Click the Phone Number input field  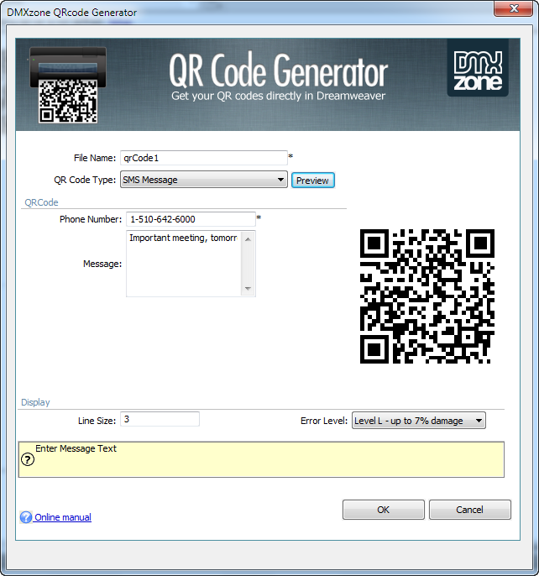[x=191, y=219]
